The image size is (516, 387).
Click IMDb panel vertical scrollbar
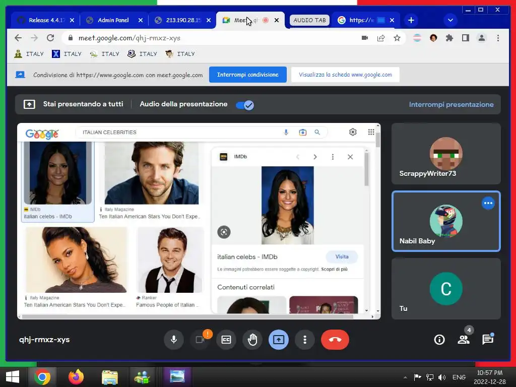(367, 169)
